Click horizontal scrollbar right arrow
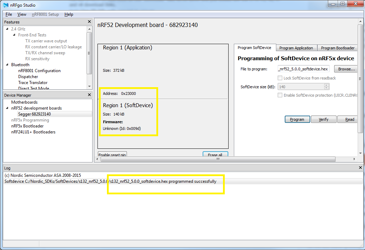The width and height of the screenshot is (365, 250). [x=354, y=159]
